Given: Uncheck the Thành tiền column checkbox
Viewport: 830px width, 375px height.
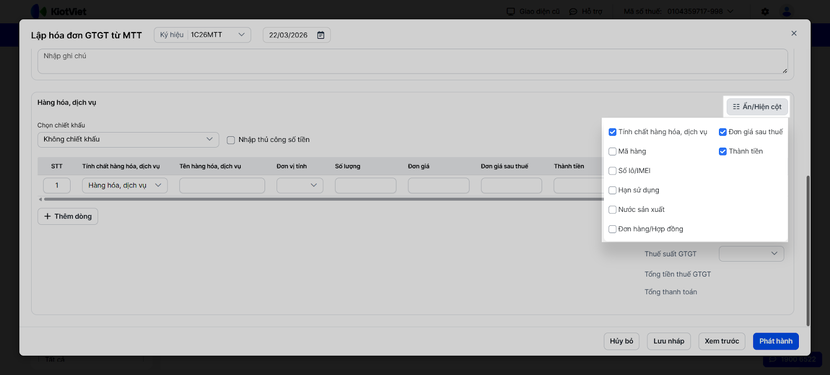Looking at the screenshot, I should pos(723,151).
